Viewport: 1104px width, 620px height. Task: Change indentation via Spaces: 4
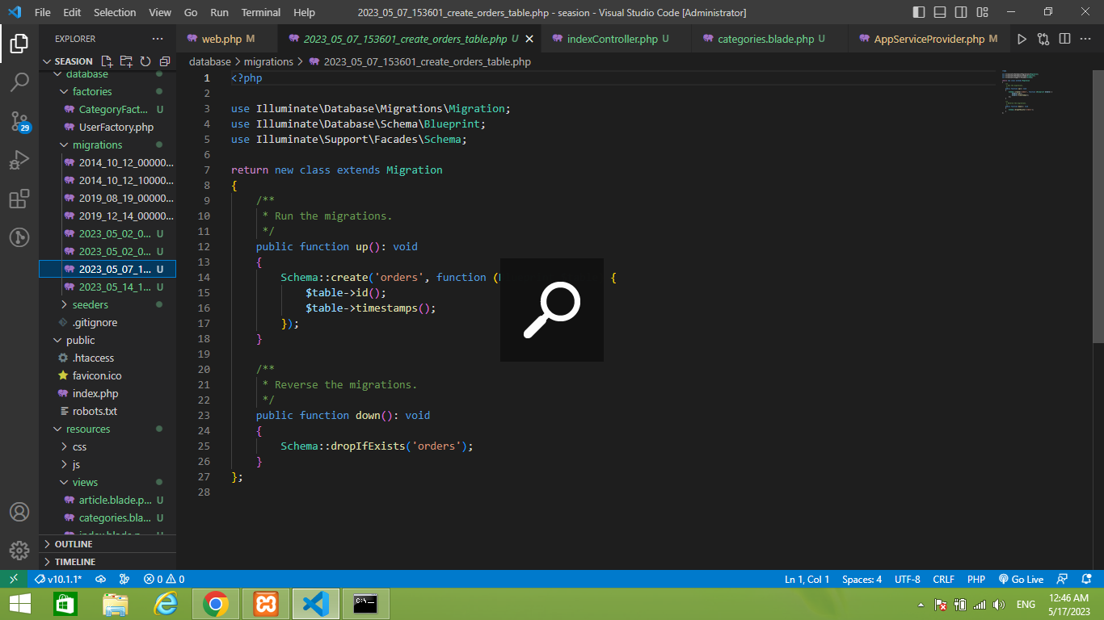862,579
